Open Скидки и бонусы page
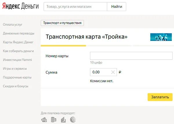The width and height of the screenshot is (174, 124). pyautogui.click(x=16, y=86)
